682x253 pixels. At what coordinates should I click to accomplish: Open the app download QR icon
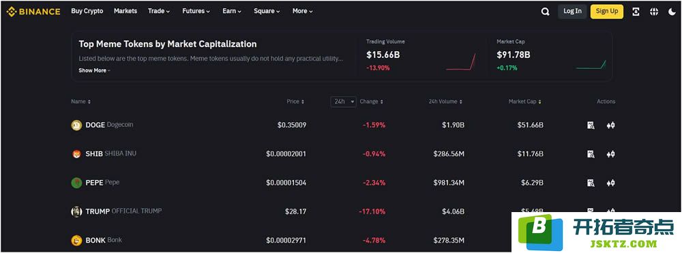(636, 12)
